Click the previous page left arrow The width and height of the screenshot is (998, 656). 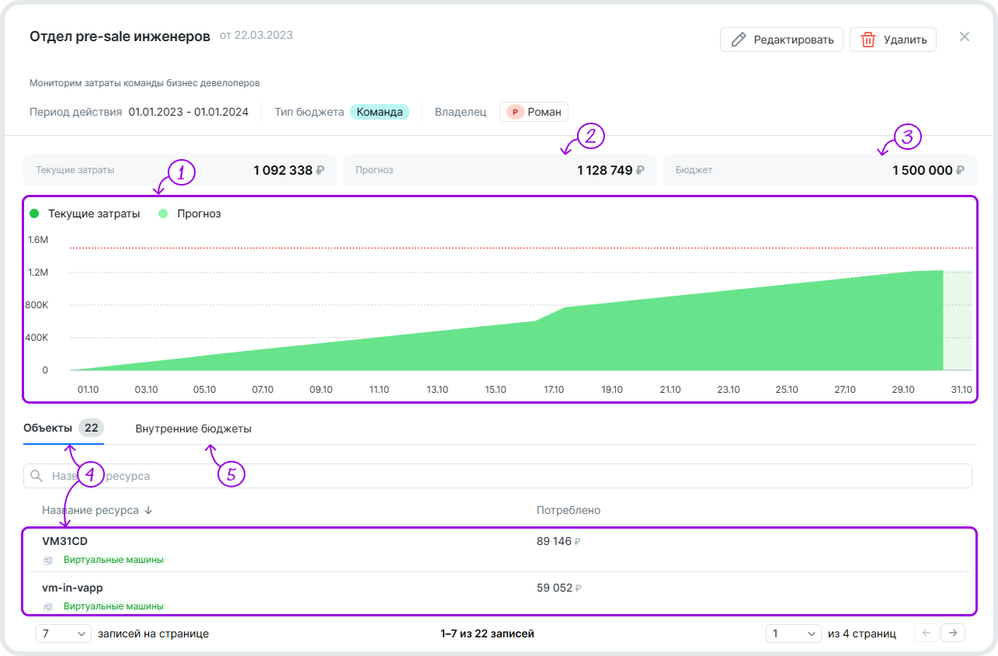pos(926,633)
